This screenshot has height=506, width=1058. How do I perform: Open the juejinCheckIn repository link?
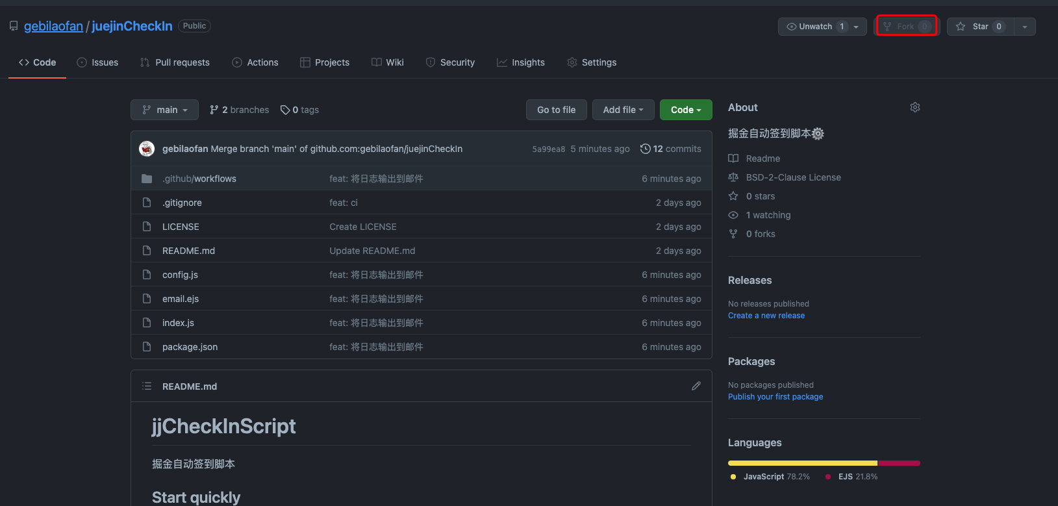(x=132, y=26)
